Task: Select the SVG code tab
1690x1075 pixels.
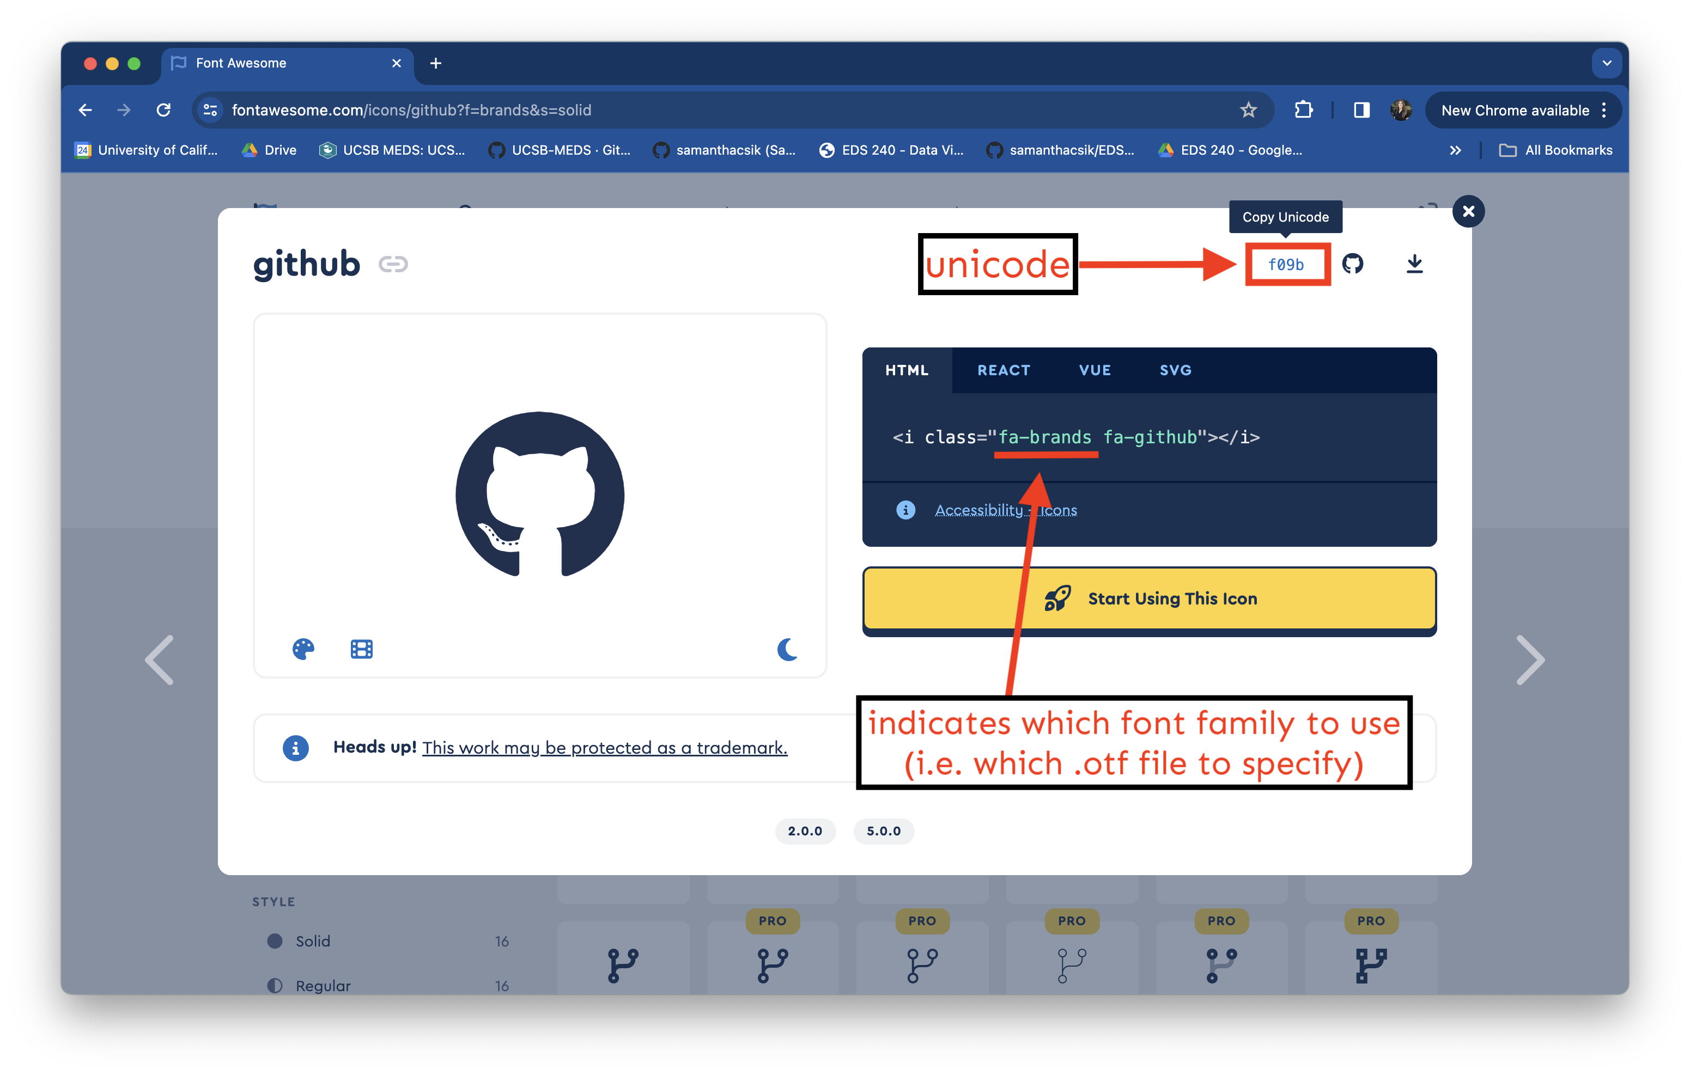Action: click(1176, 370)
